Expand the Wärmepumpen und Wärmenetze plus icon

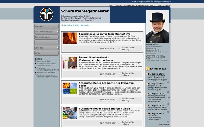(x=168, y=104)
